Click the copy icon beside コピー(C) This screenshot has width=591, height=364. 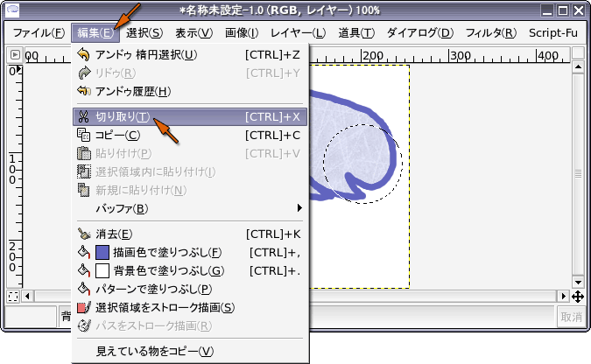(84, 135)
